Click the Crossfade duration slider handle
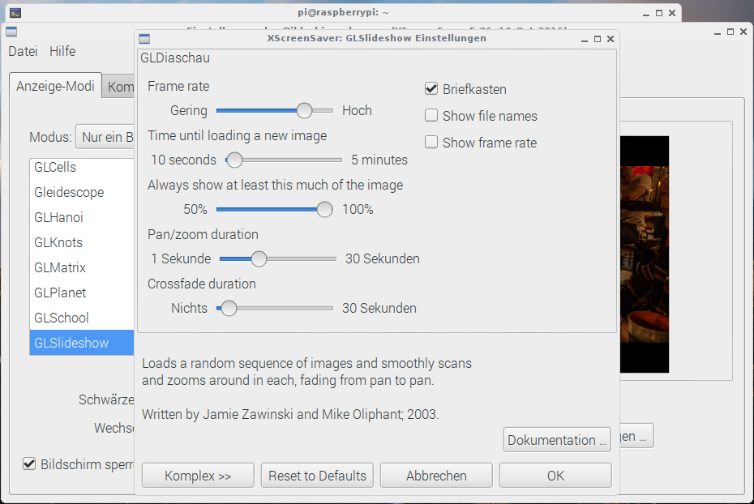754x504 pixels. pyautogui.click(x=229, y=308)
